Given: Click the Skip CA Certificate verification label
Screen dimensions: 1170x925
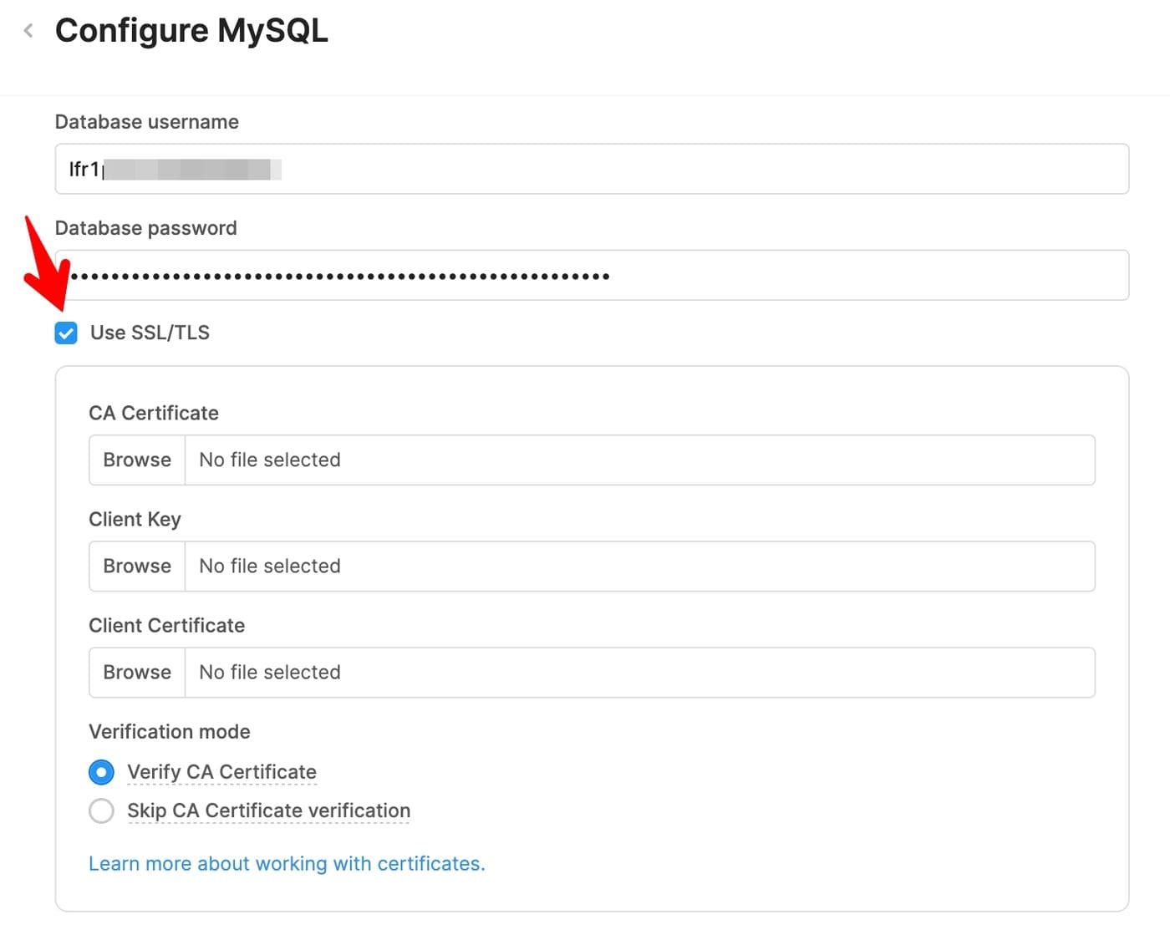Looking at the screenshot, I should pyautogui.click(x=268, y=811).
